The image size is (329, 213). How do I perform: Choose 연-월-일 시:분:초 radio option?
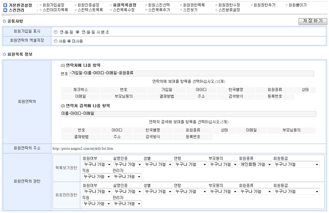coord(77,32)
